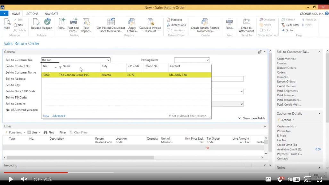The image size is (329, 185).
Task: Click the New link in lookup
Action: coord(46,116)
